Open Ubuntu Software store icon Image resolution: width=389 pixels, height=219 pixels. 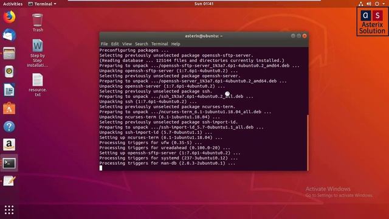point(9,108)
